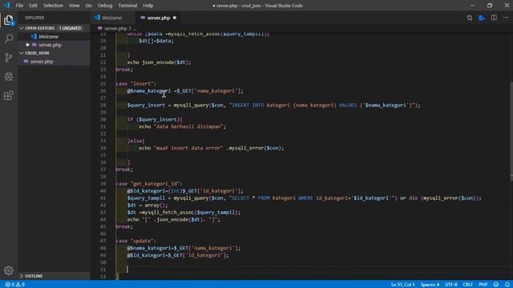Open the Debug menu
This screenshot has width=513, height=288.
(105, 6)
